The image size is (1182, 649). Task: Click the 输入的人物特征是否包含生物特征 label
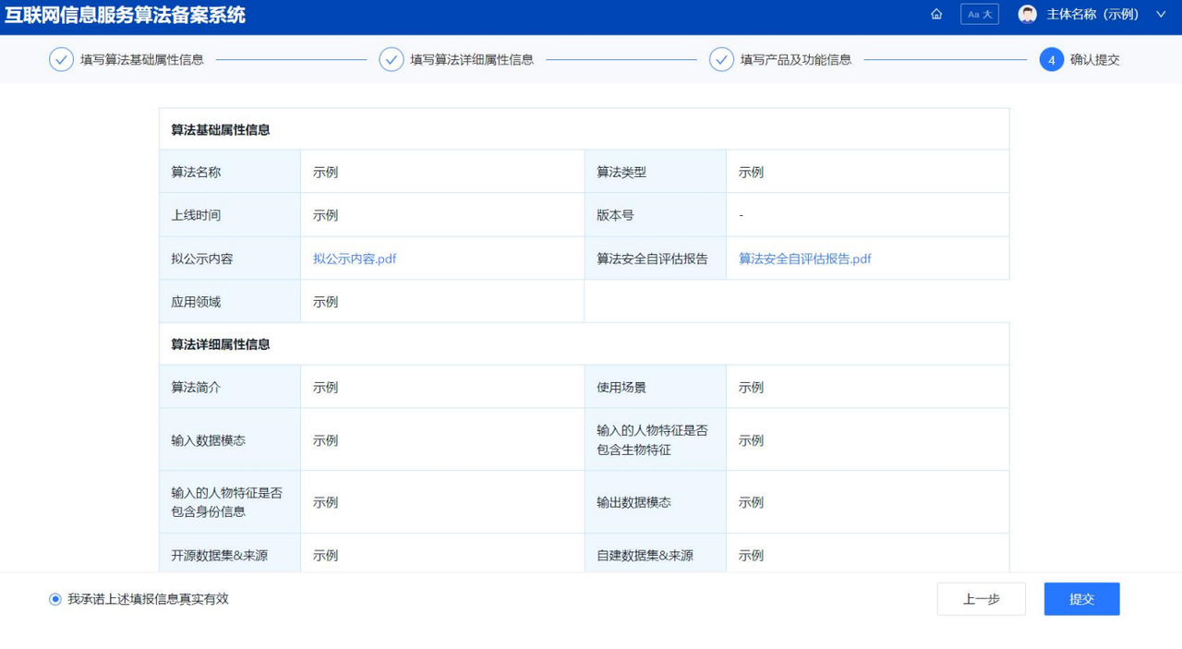[x=652, y=440]
